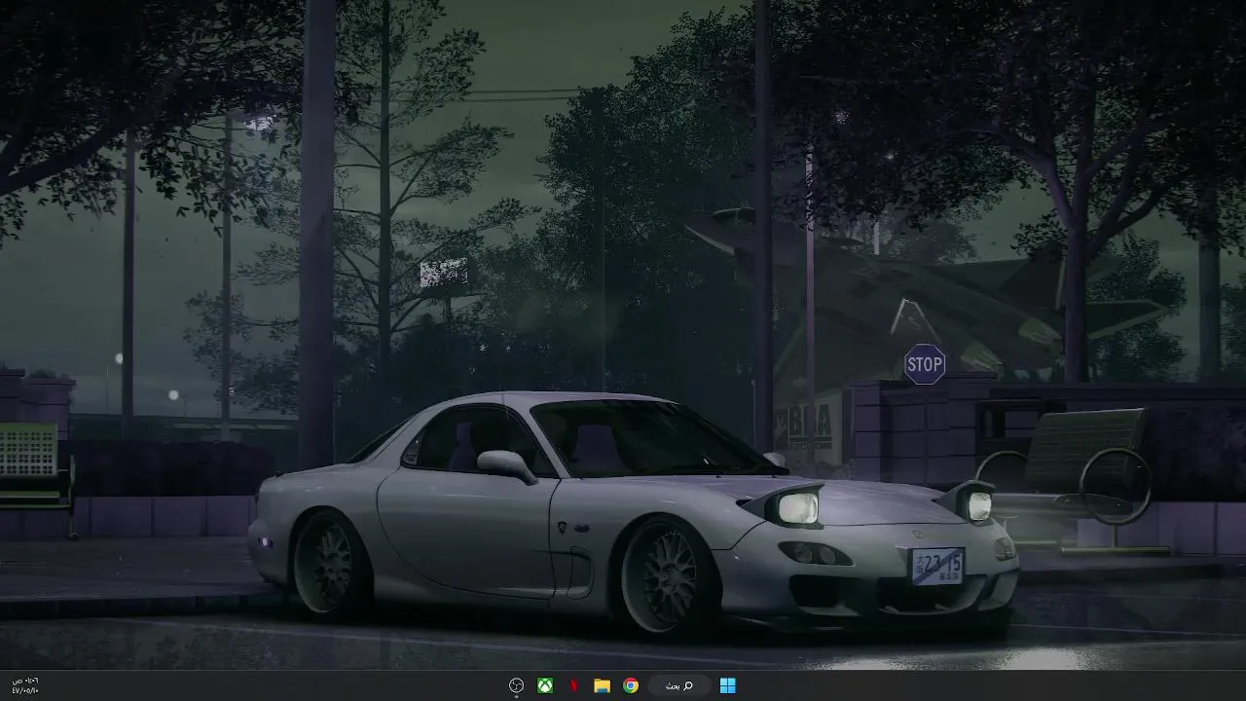
Task: Launch Google Chrome from the taskbar
Action: 631,685
